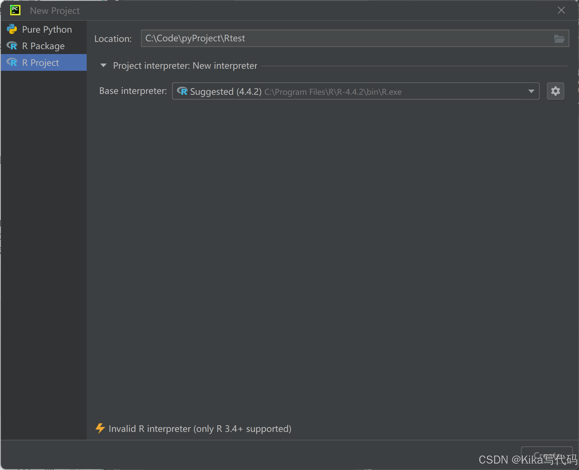This screenshot has width=579, height=470.
Task: Open the folder browse icon in Location
Action: tap(559, 38)
